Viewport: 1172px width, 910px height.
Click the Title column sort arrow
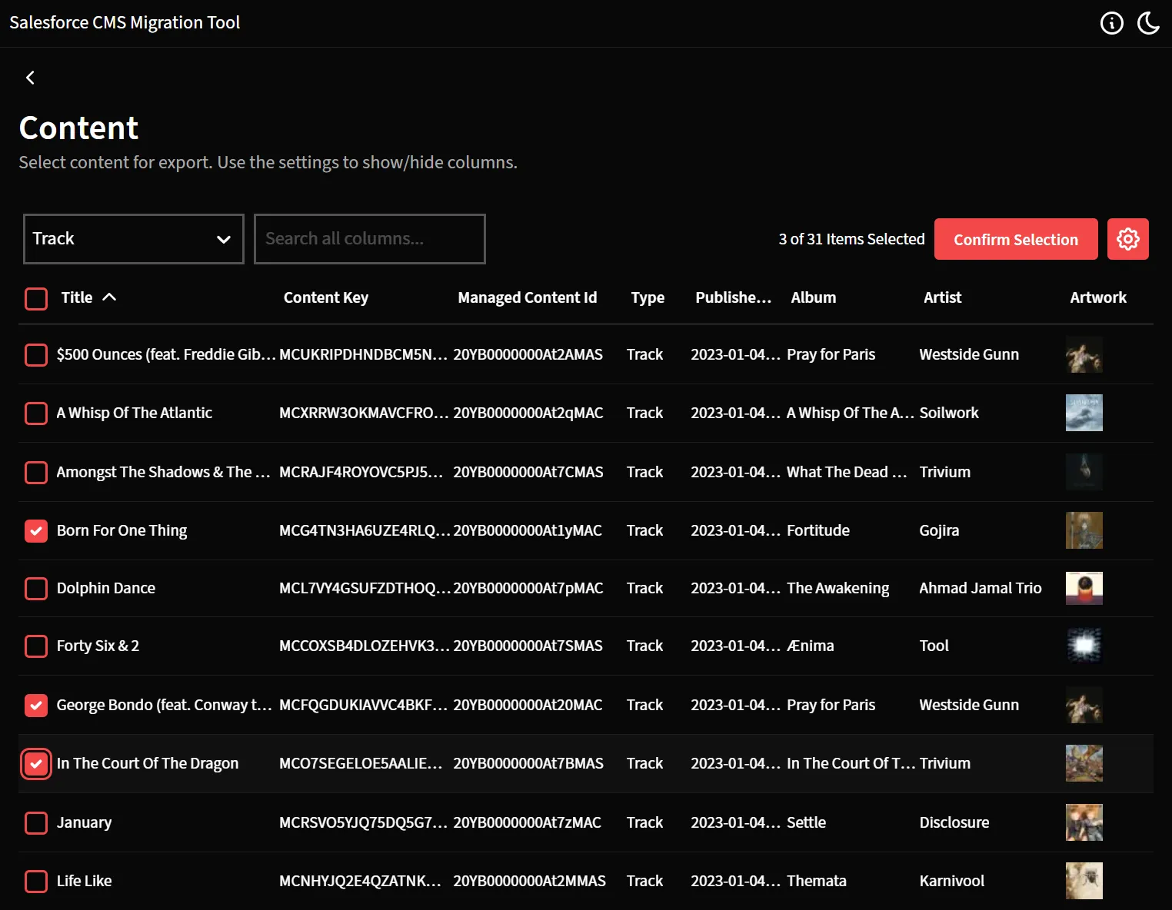(x=110, y=297)
